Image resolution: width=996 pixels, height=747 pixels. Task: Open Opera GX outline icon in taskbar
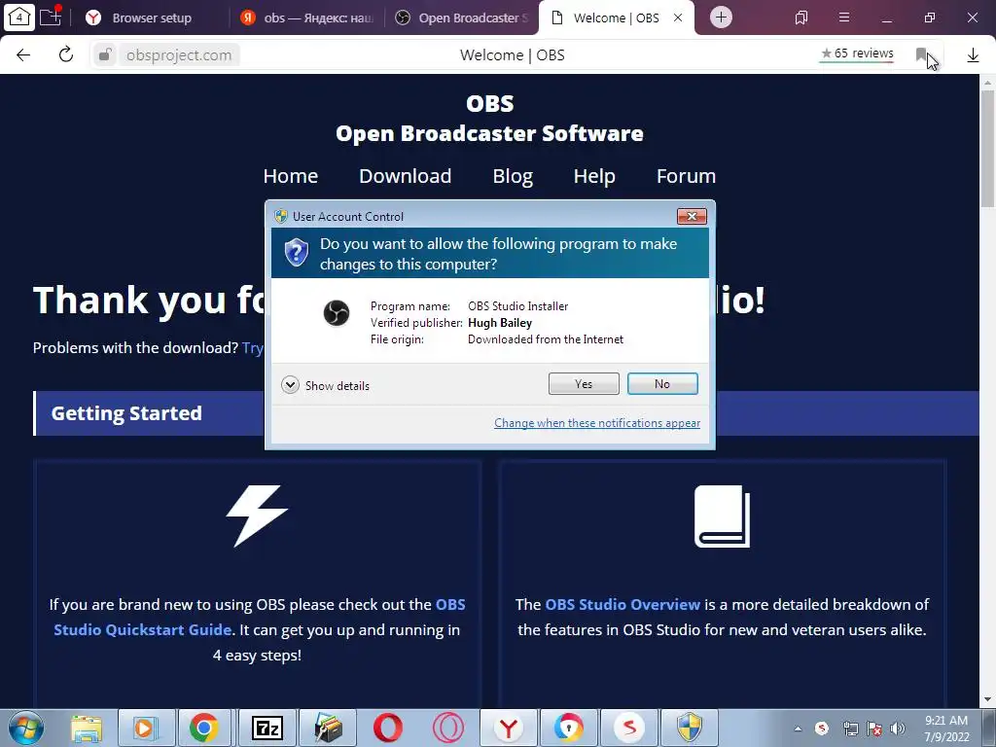(x=447, y=729)
